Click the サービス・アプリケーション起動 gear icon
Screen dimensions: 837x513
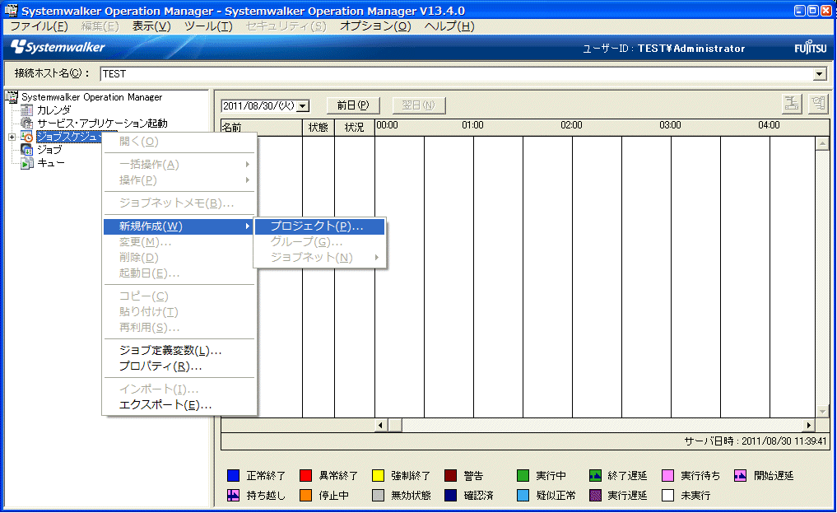(26, 124)
